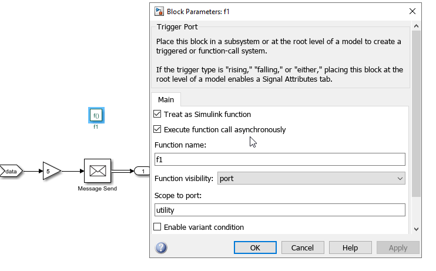
Task: Enable variant condition checkbox
Action: pos(157,227)
